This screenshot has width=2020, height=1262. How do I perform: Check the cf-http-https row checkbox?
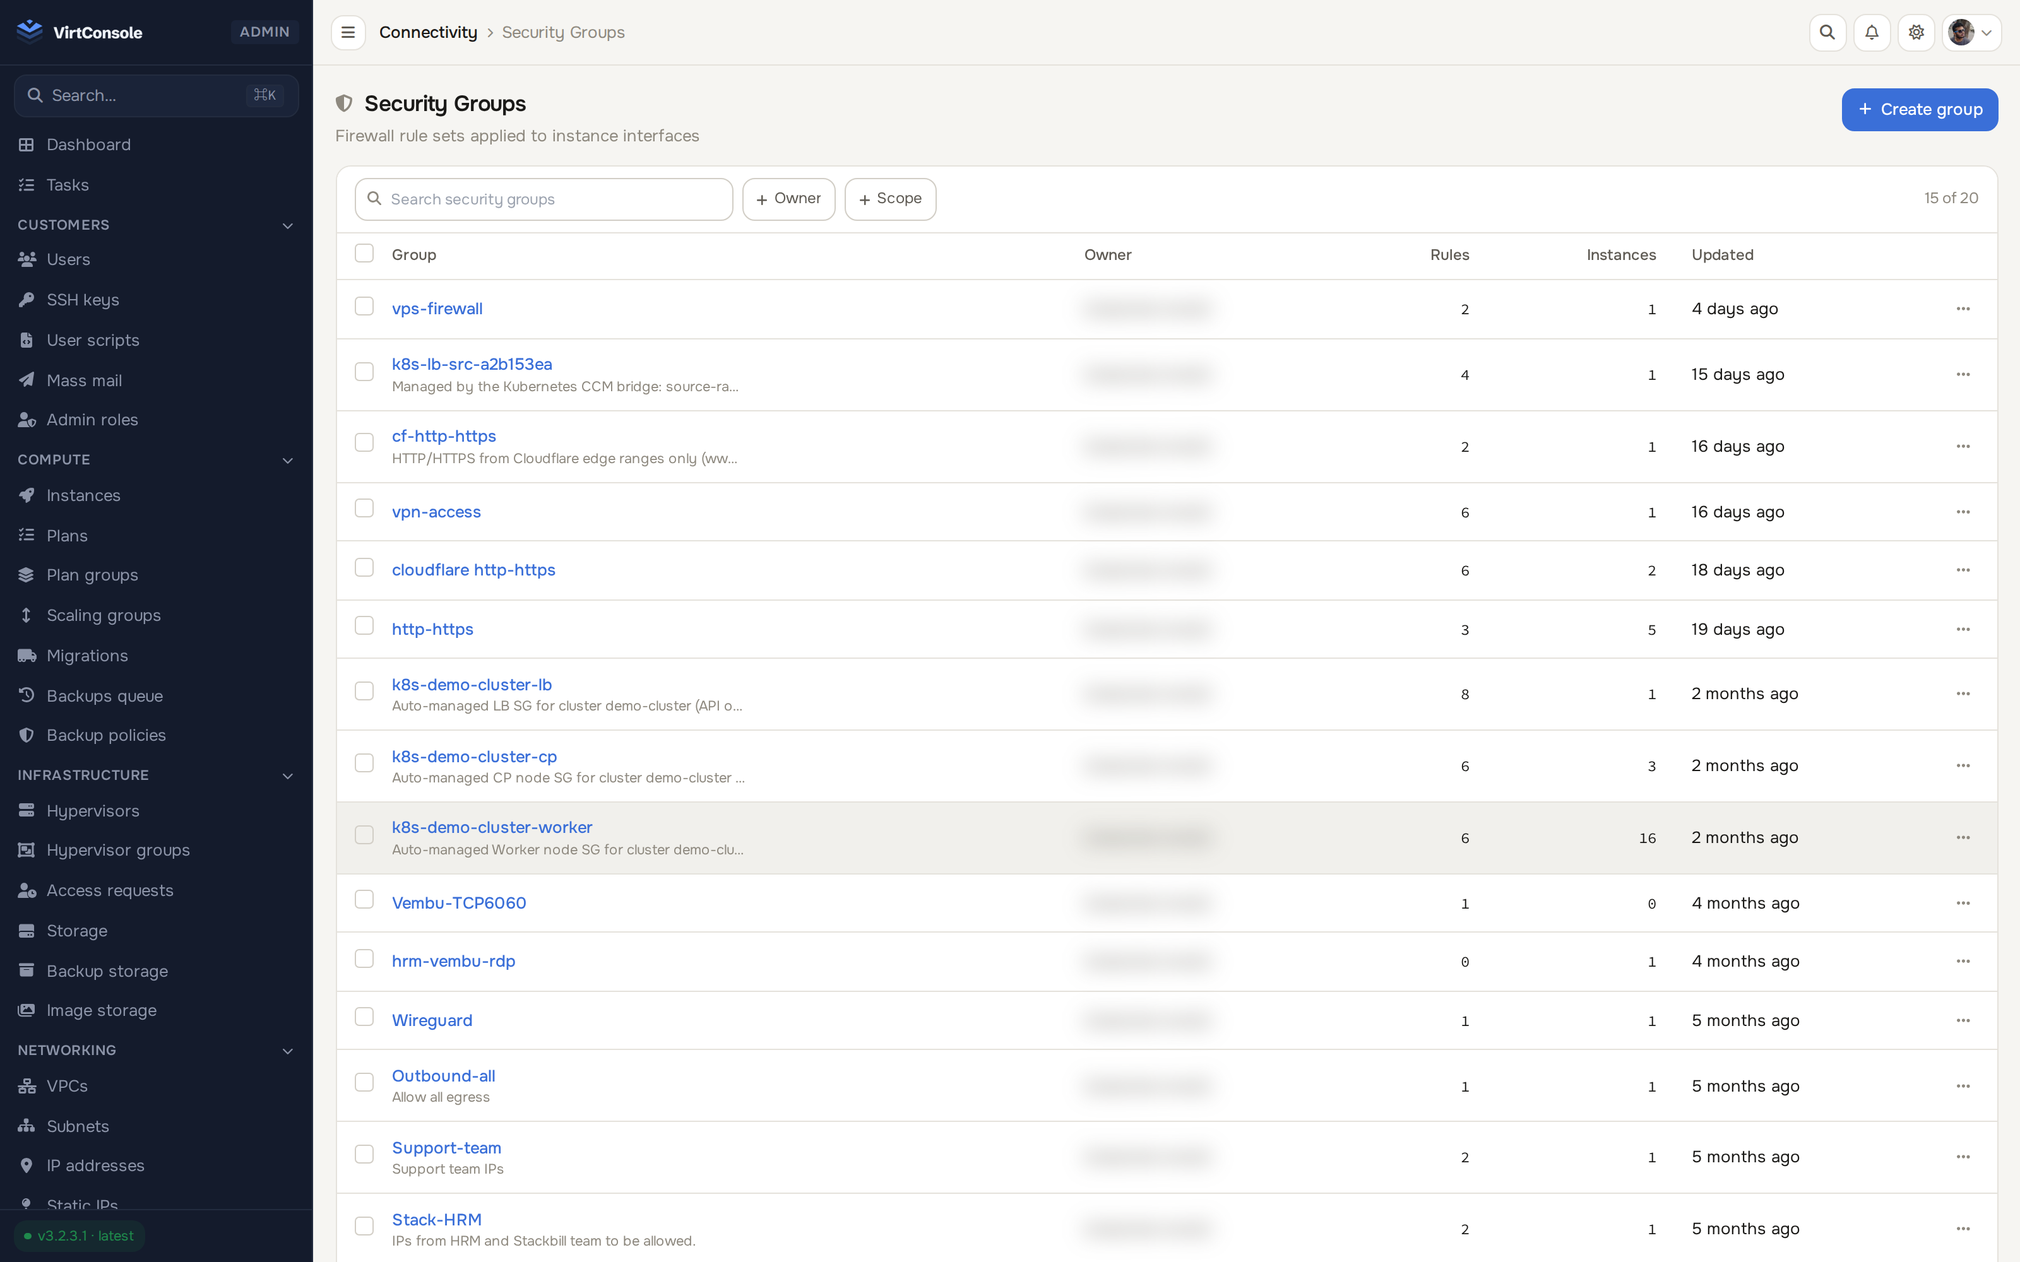(x=364, y=442)
